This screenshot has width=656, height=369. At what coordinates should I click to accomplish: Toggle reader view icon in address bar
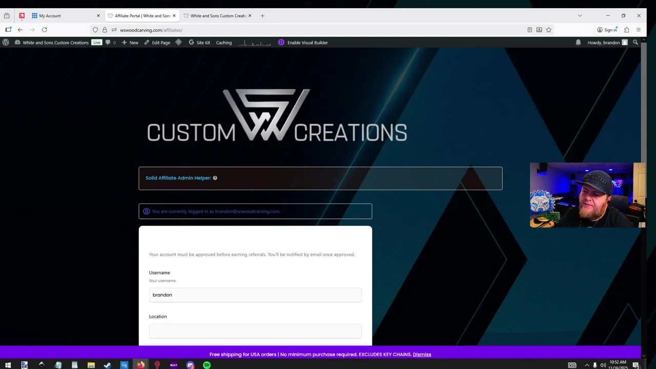529,30
